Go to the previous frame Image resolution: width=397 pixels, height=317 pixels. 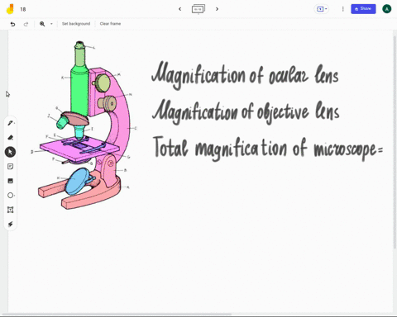pyautogui.click(x=180, y=9)
